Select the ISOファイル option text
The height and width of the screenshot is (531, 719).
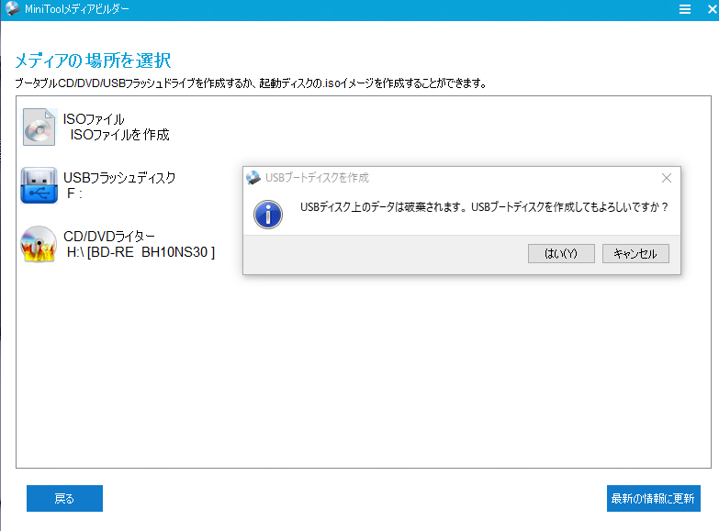click(x=94, y=119)
